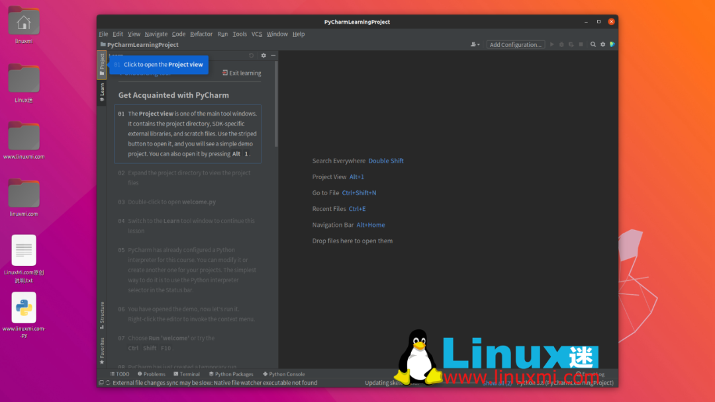The image size is (715, 402).
Task: Click the Get Acquainted with PyCharm heading
Action: 173,95
